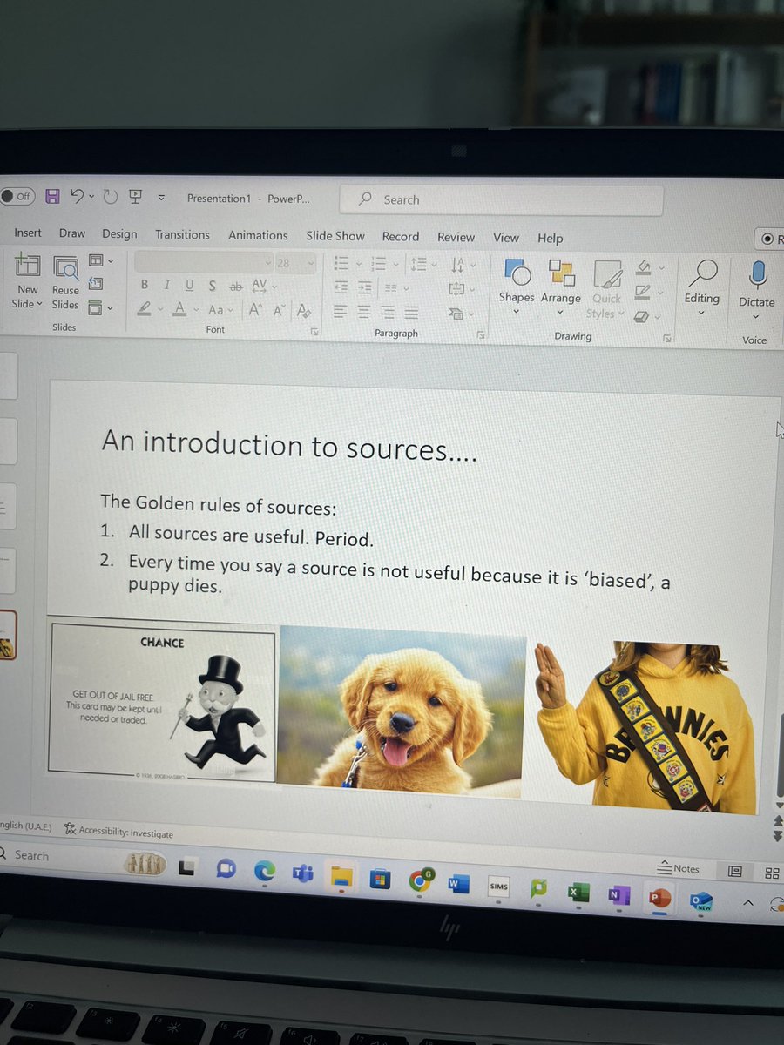Expand the Numbering dropdown arrow
This screenshot has height=1045, width=784.
click(395, 264)
